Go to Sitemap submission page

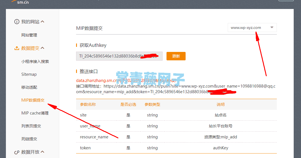pos(29,74)
